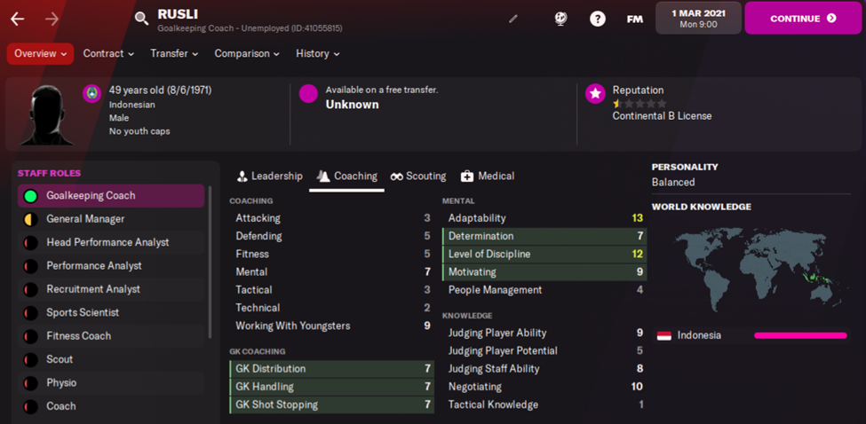Select the Scout staff role
The width and height of the screenshot is (866, 424).
pos(60,359)
